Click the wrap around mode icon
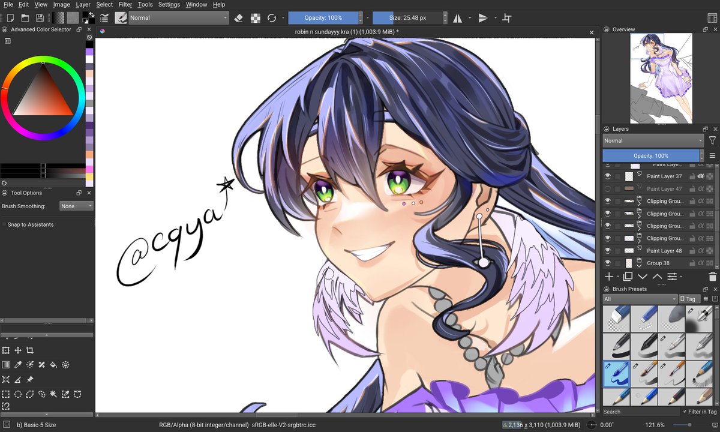This screenshot has width=720, height=432. coord(507,18)
